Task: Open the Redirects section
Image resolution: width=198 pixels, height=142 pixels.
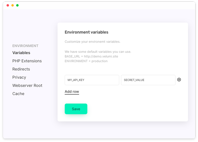Action: click(x=21, y=69)
